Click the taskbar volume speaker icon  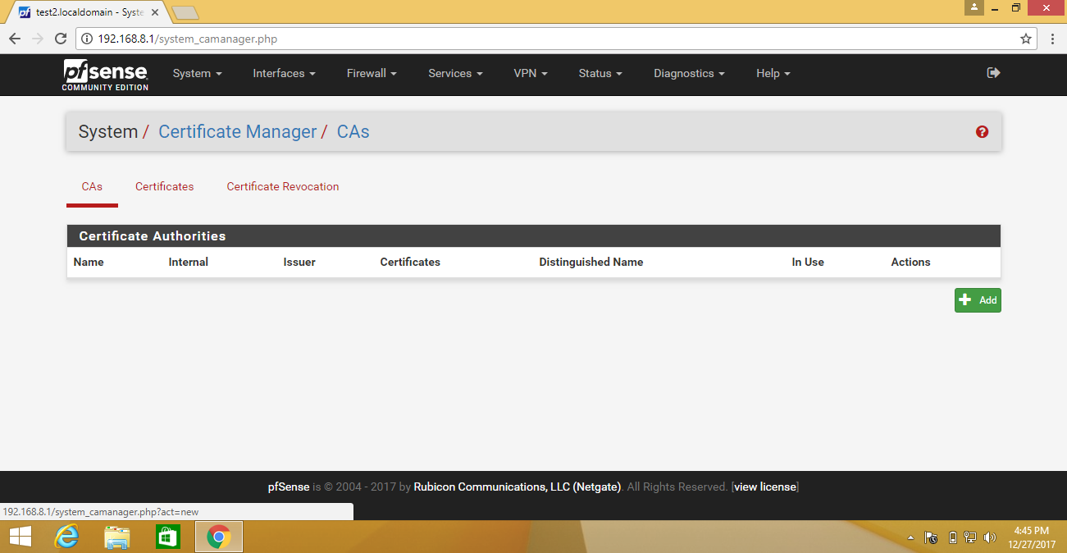tap(990, 538)
